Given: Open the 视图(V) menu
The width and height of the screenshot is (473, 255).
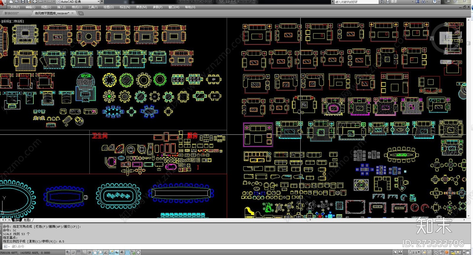Looking at the screenshot, I should [46, 7].
